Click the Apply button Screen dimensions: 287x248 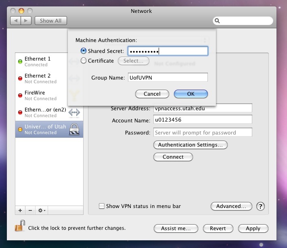point(253,228)
